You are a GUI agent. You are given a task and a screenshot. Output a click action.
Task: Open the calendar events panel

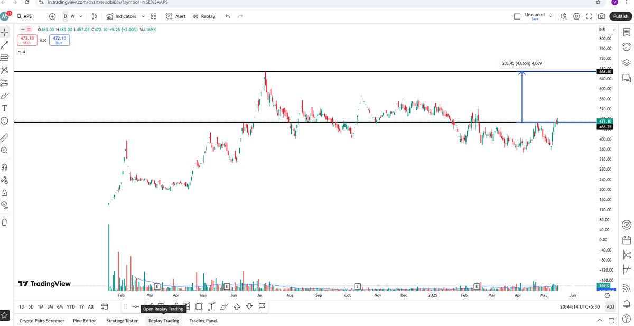tap(627, 240)
